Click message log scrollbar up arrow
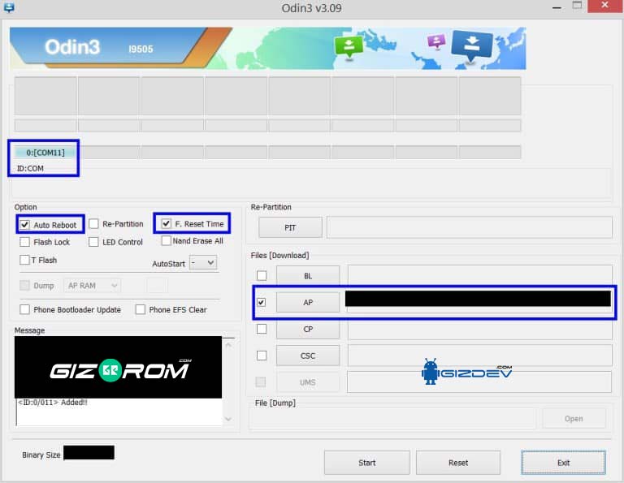Viewport: 624px width, 483px height. click(x=228, y=345)
